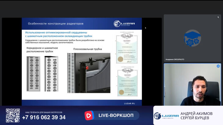The height and width of the screenshot is (125, 223).
Task: Click the flat-oval tube radiator render
Action: (89, 73)
